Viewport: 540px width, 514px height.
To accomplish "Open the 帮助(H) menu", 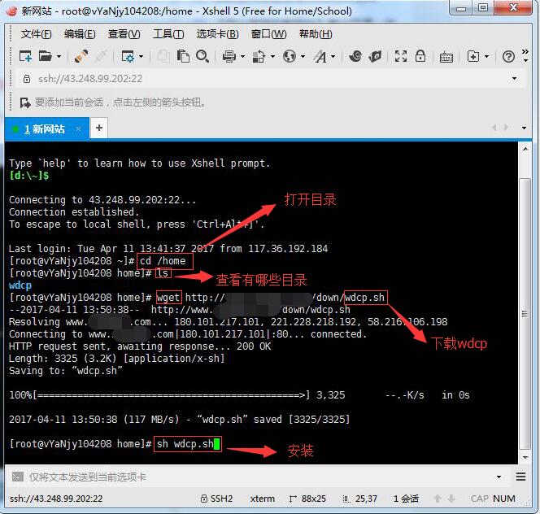I will 316,34.
